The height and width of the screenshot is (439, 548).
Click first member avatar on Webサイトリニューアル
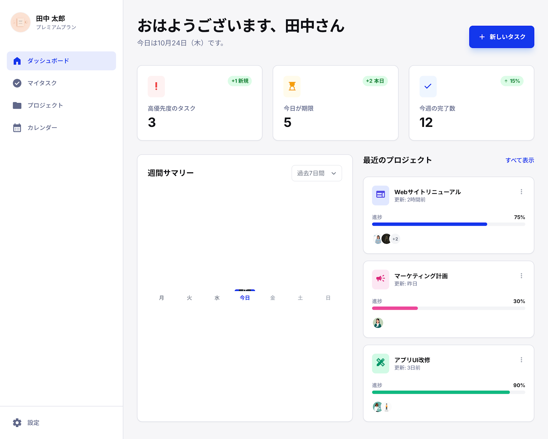(x=377, y=239)
